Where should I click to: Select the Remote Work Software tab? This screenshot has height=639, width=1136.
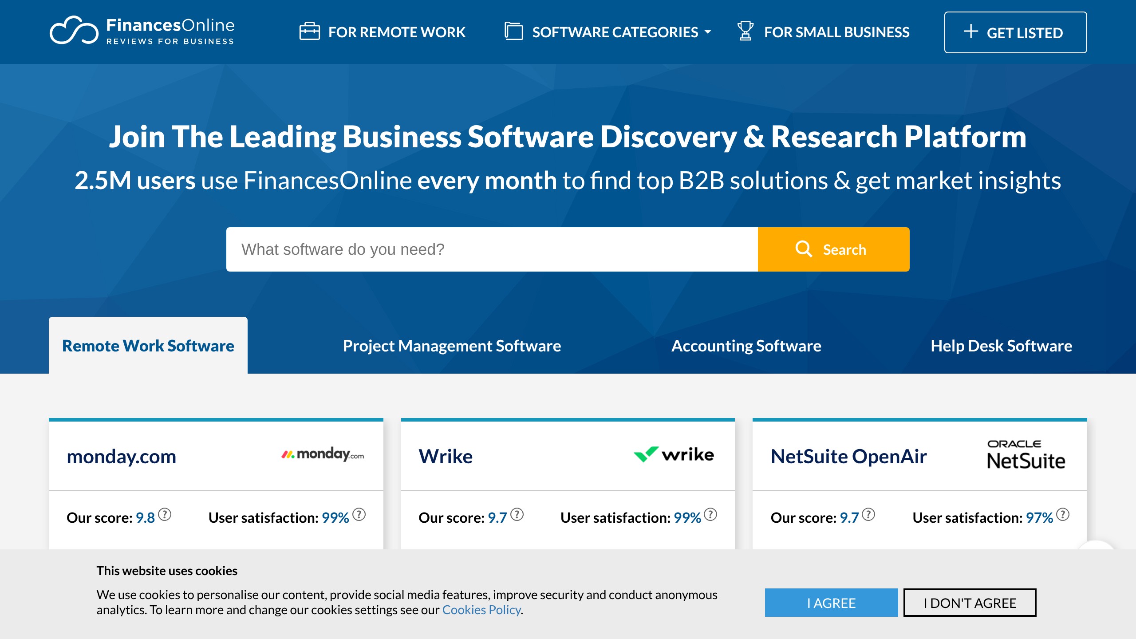coord(148,345)
